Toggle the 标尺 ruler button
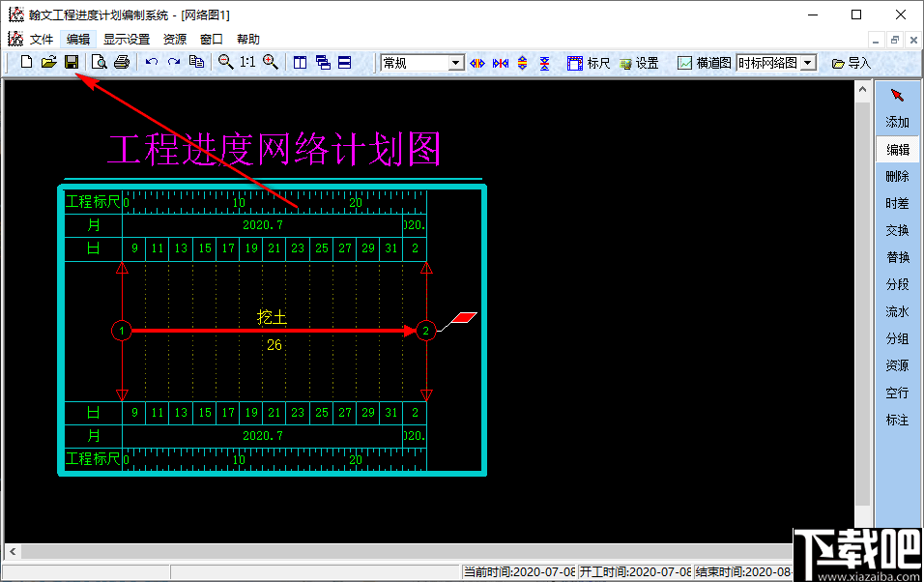 [x=588, y=63]
